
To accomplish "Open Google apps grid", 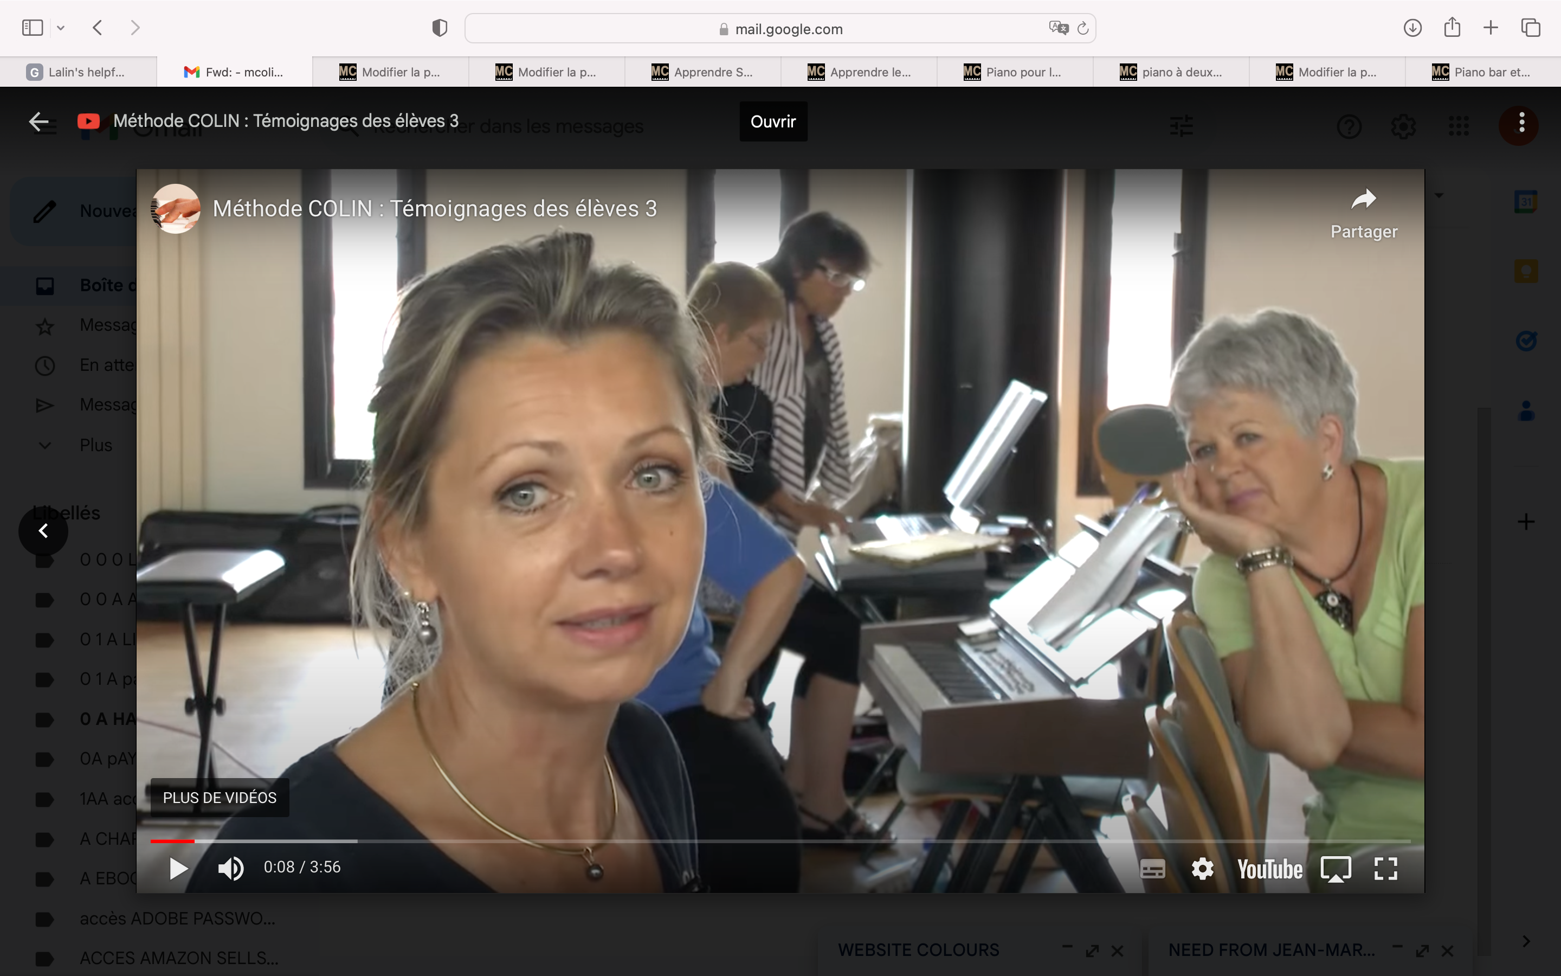I will tap(1459, 126).
